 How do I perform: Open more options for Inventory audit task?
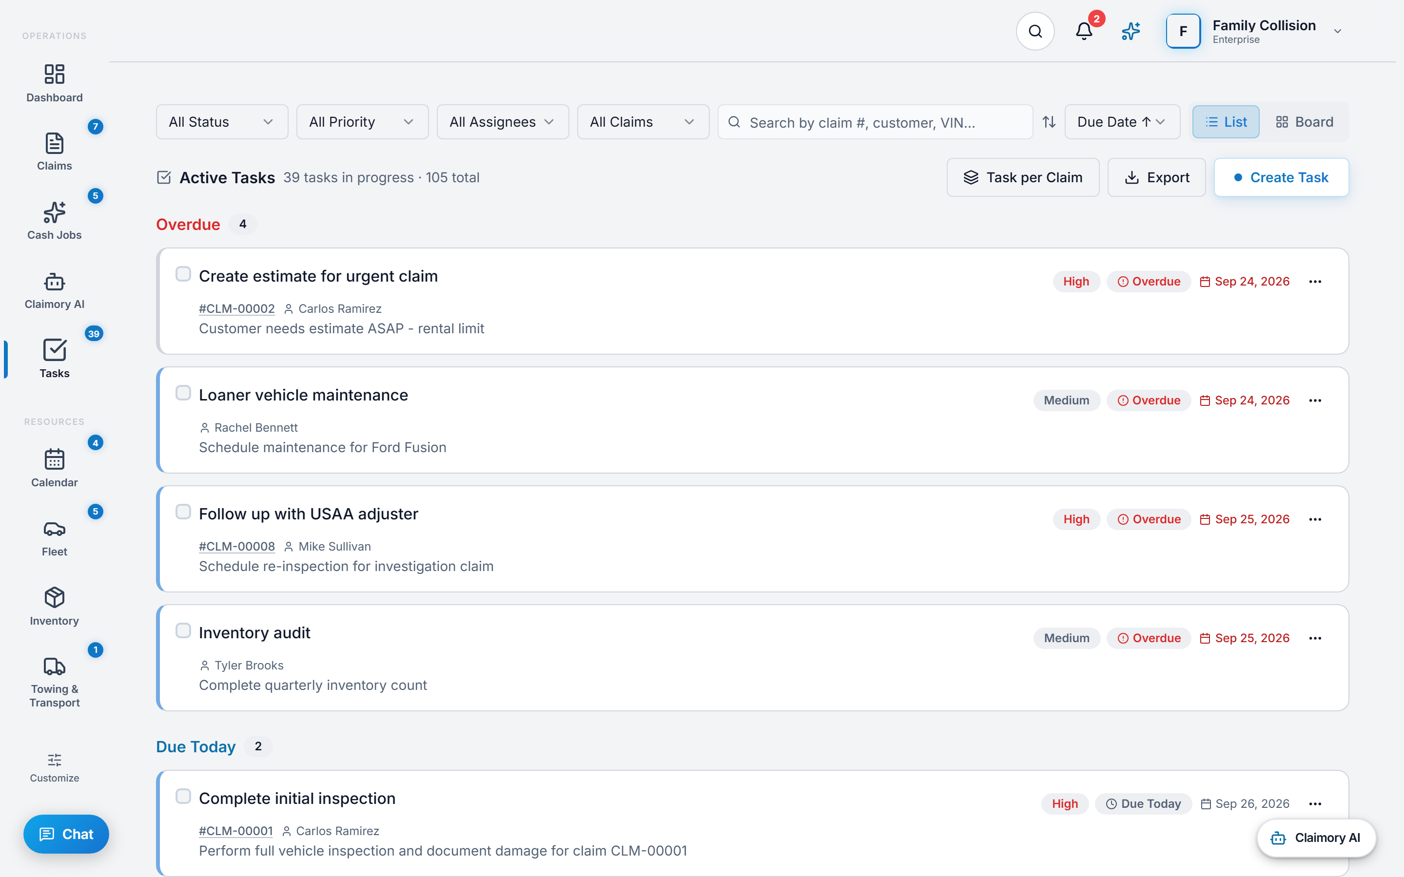1315,639
